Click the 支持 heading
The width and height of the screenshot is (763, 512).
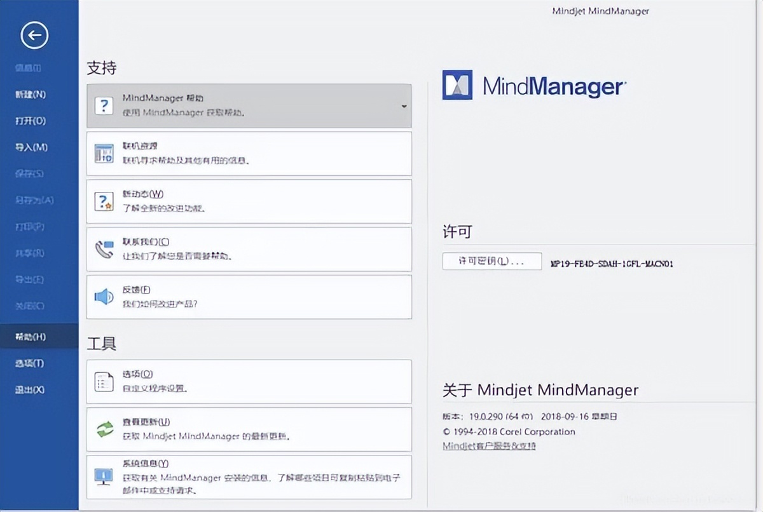[102, 68]
